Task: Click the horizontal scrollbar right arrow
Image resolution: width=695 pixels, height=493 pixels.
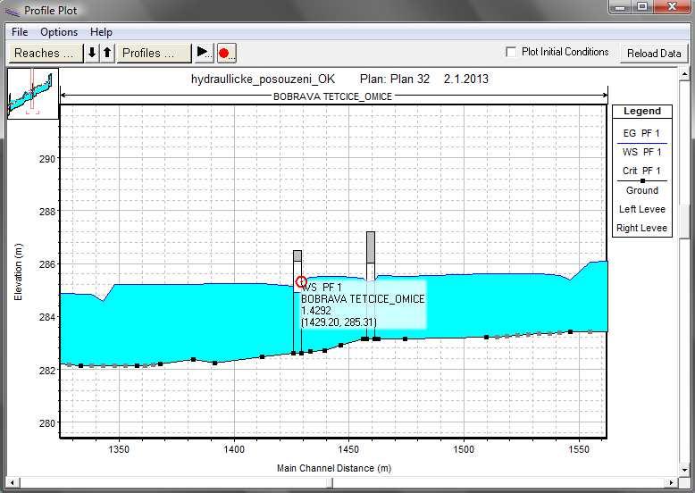Action: coord(672,482)
